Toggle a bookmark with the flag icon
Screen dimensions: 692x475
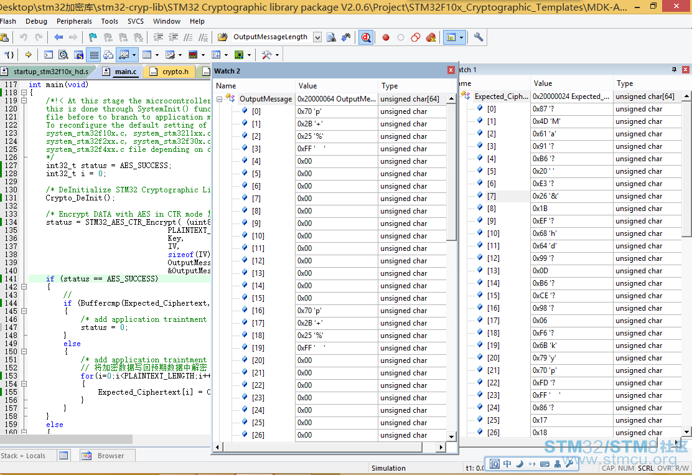click(93, 37)
